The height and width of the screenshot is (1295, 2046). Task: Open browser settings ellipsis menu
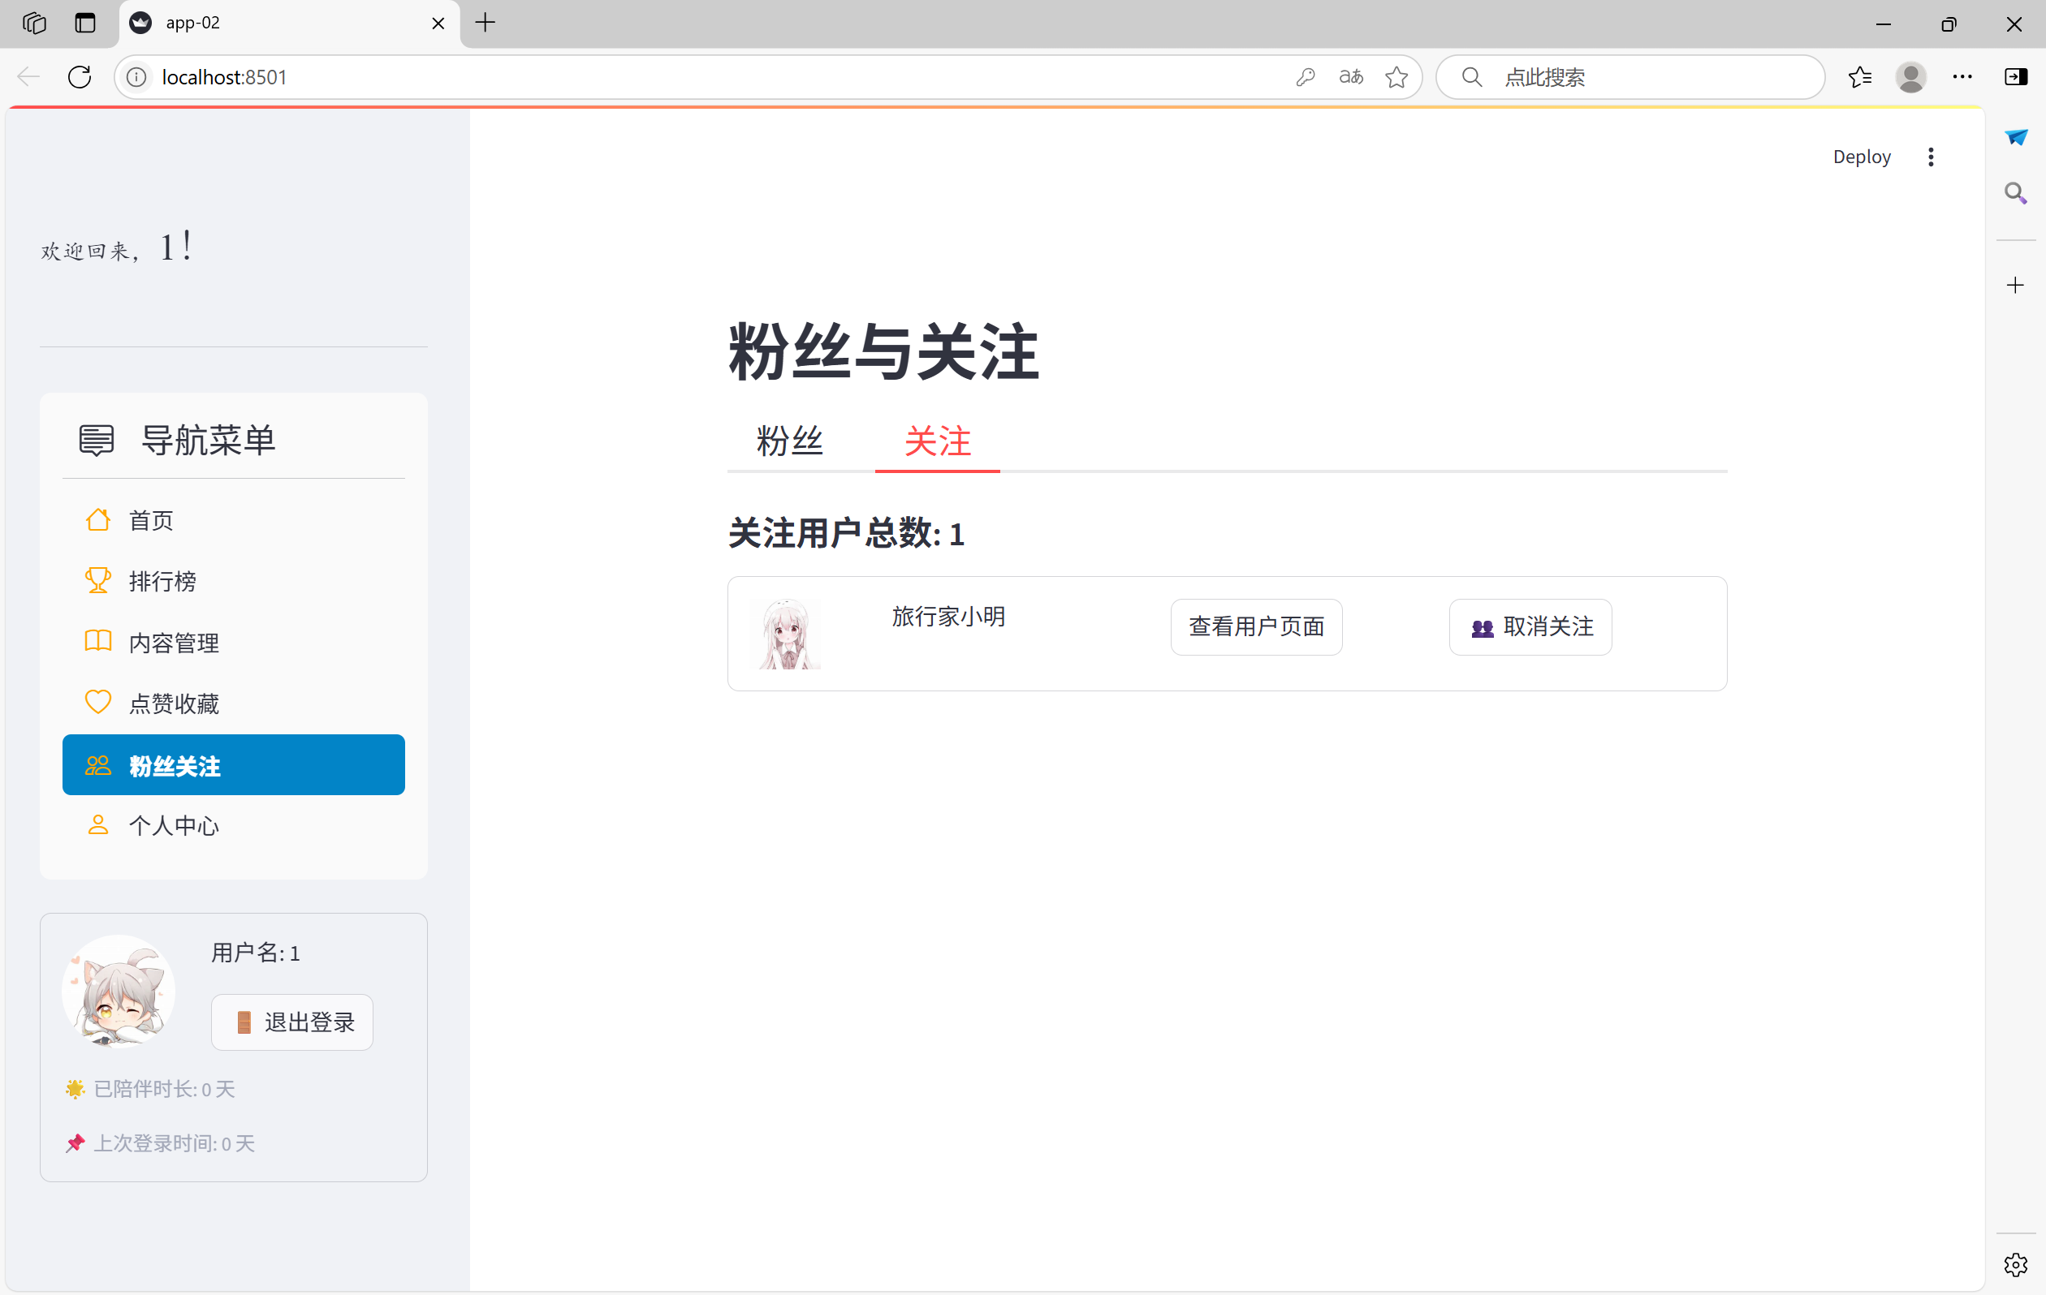tap(1962, 77)
